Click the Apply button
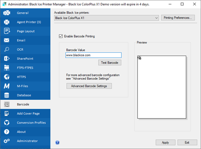This screenshot has height=149, width=201. tap(165, 143)
